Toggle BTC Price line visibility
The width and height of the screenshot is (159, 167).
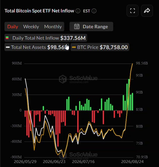pos(100,47)
